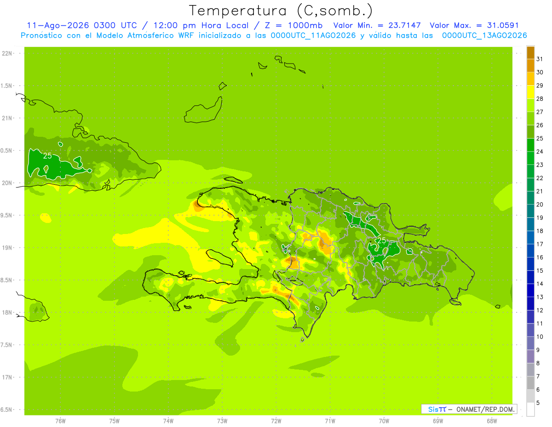Click the green colorbar swatch between 24 and 25
552x427 pixels.
click(x=530, y=145)
